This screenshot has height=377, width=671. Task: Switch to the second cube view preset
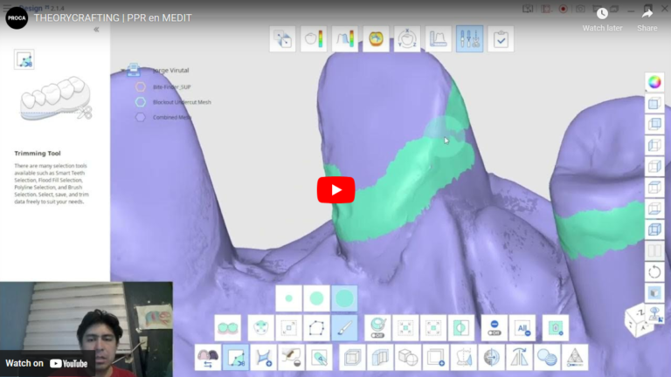pyautogui.click(x=654, y=124)
